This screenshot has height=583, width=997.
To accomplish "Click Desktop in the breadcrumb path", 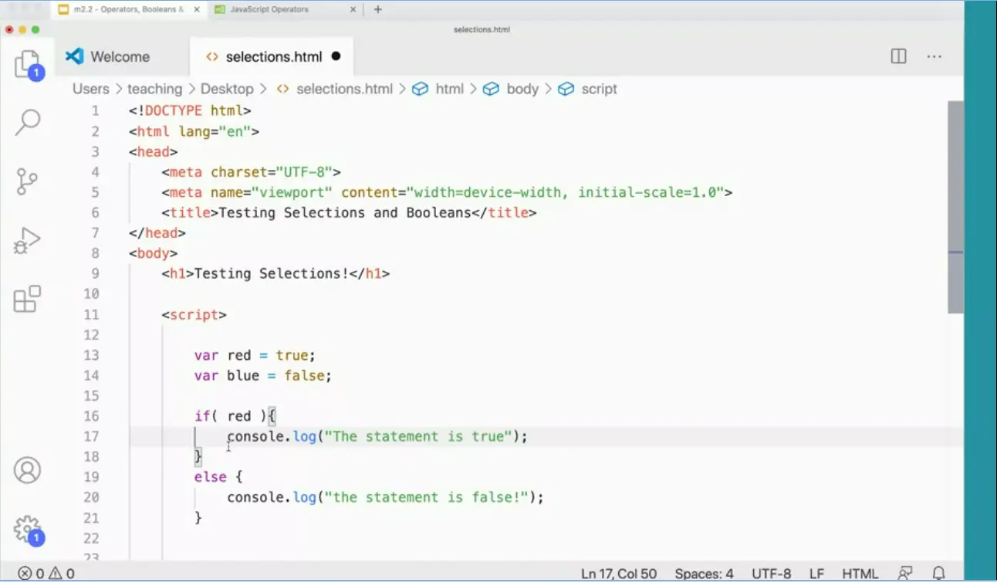I will [227, 89].
